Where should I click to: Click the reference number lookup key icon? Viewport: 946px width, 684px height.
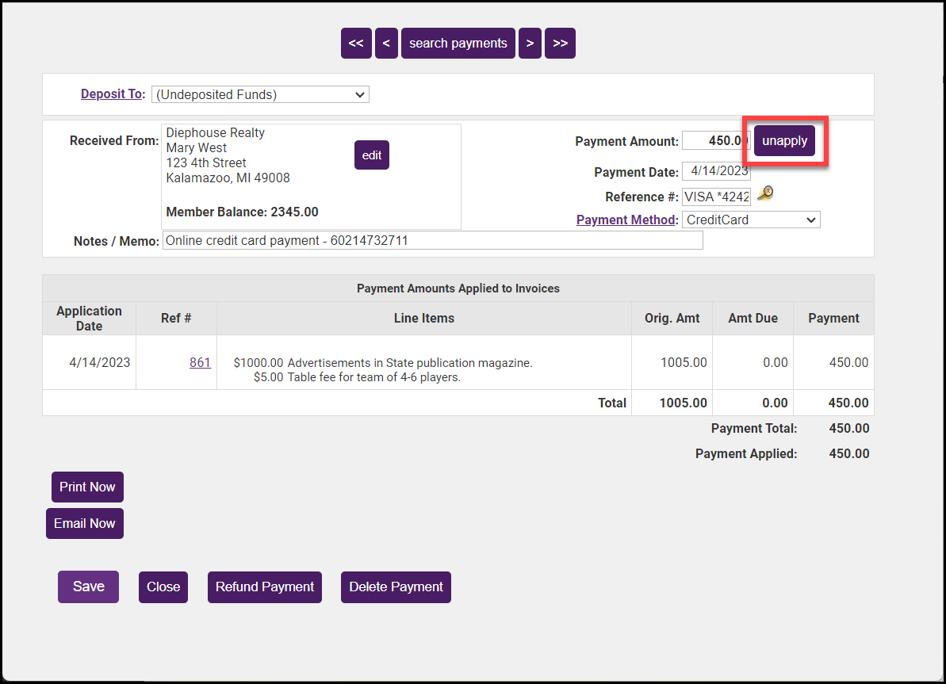[x=765, y=193]
